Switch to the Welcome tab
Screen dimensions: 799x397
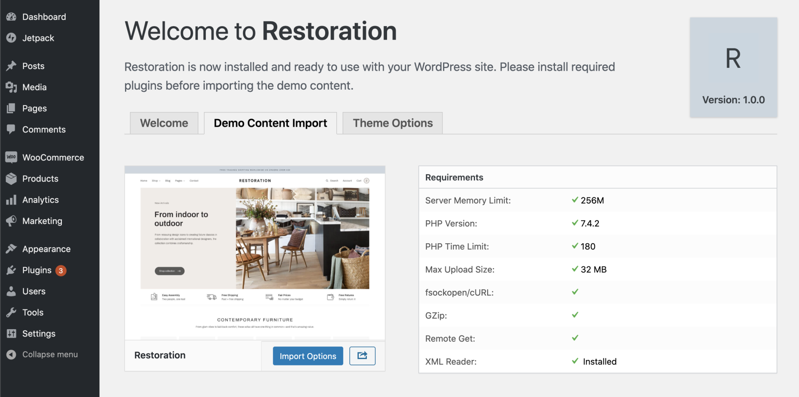point(164,123)
